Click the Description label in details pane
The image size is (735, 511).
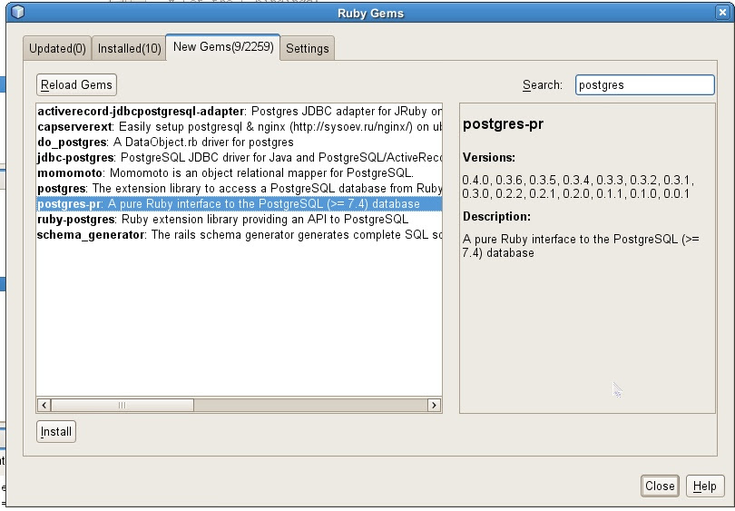[496, 217]
